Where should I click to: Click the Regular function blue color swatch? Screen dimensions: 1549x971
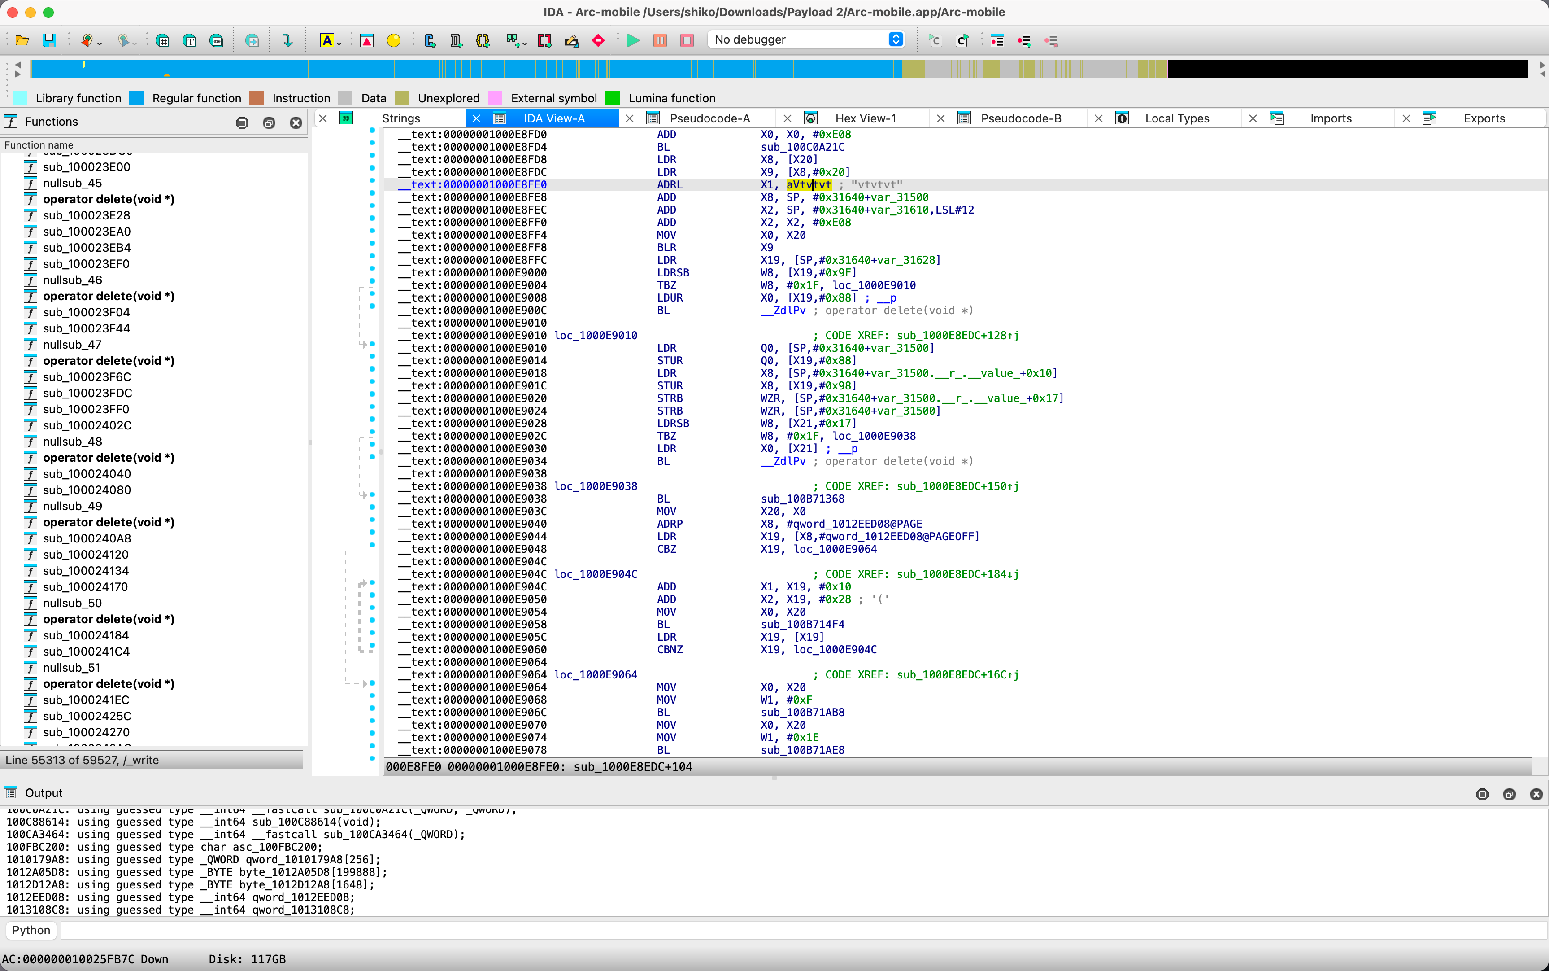tap(137, 98)
